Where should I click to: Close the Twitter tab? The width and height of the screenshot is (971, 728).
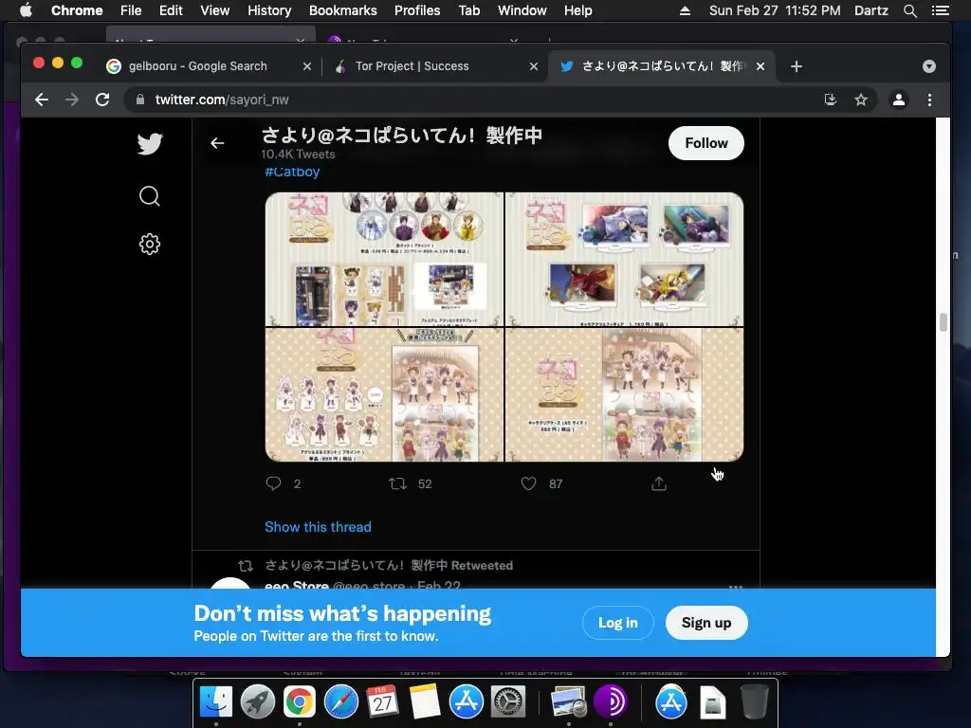760,66
